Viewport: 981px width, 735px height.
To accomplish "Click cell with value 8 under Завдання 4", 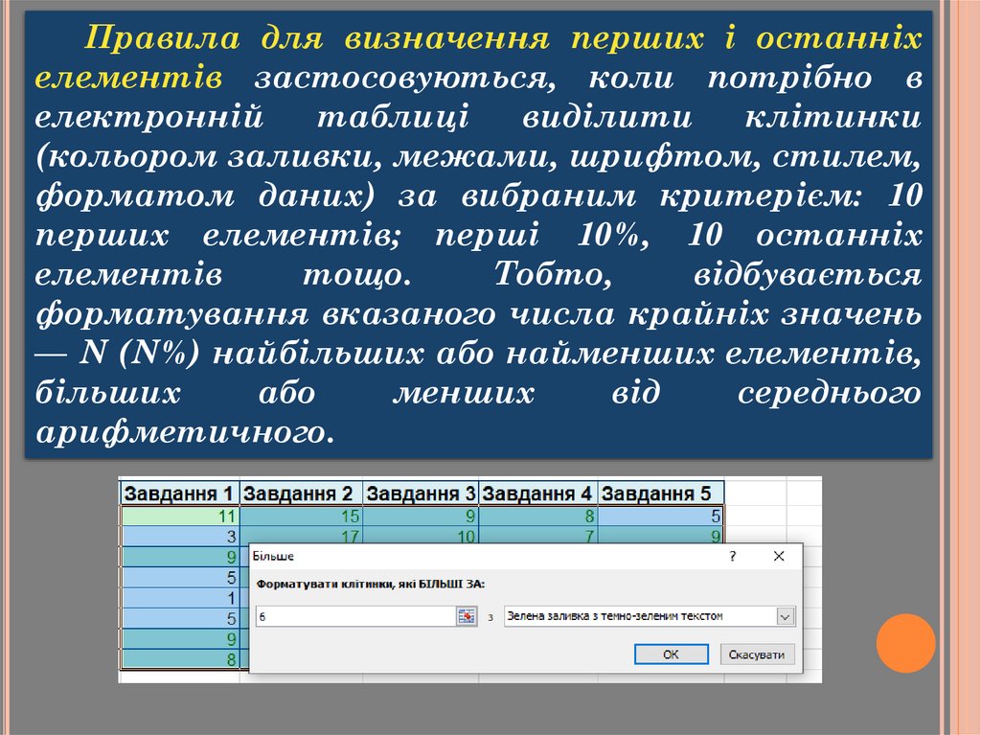I will (538, 516).
